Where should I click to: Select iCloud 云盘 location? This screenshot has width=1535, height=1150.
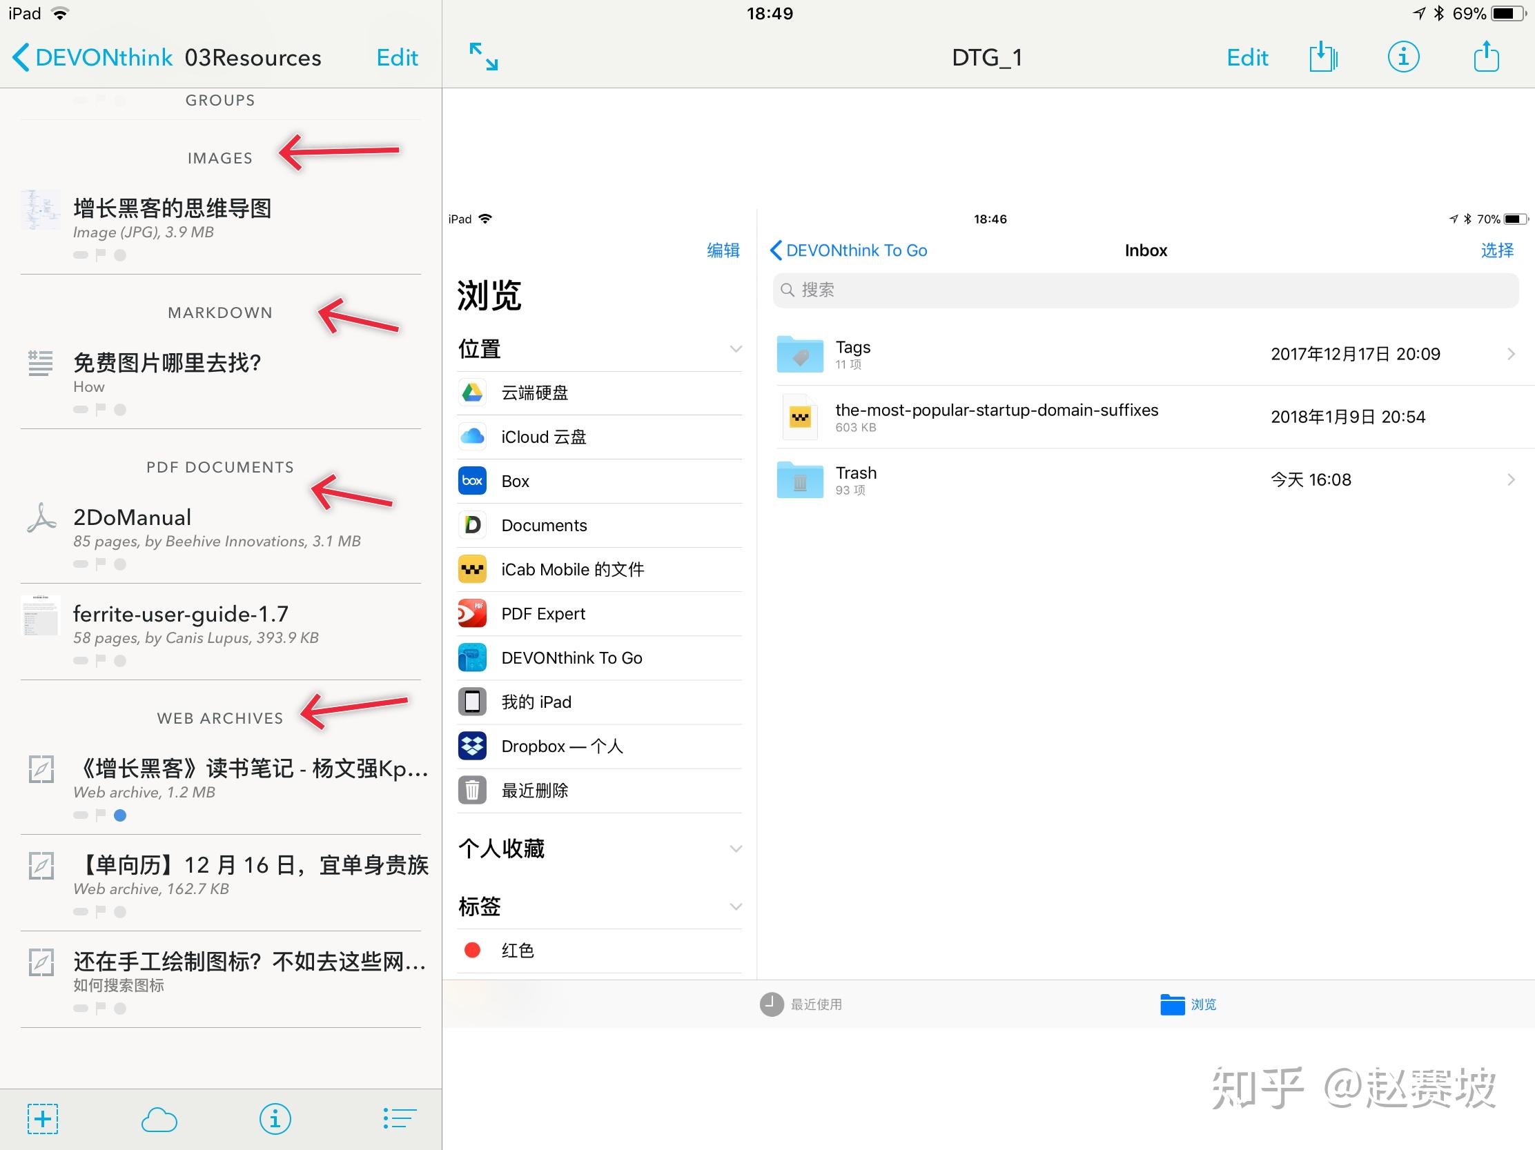coord(600,437)
